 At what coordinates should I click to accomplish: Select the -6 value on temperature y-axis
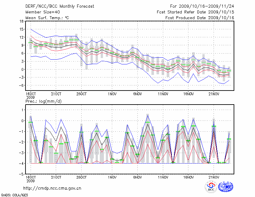point(21,85)
